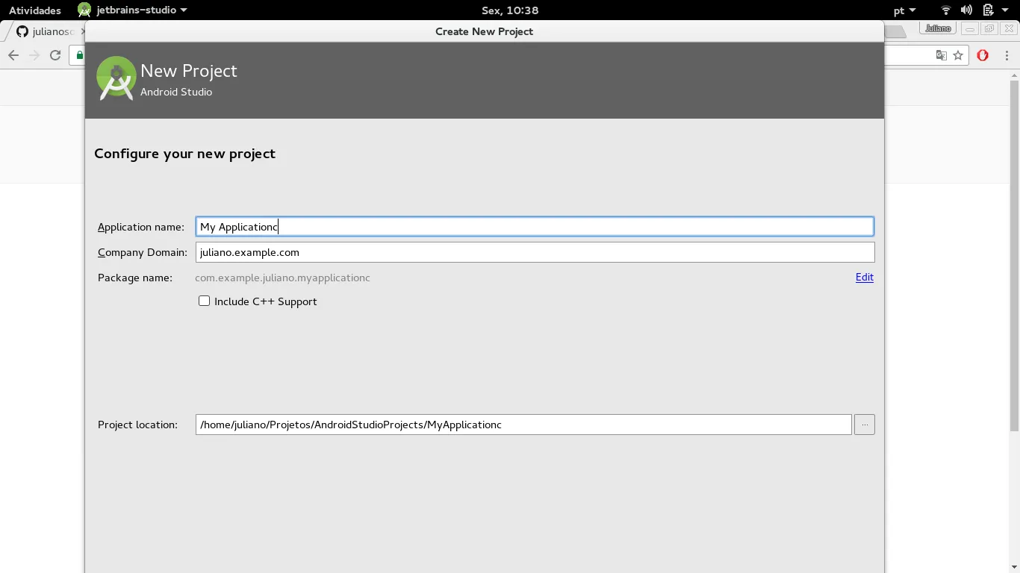Open the red ad blocker extension icon
The height and width of the screenshot is (573, 1020).
(x=983, y=55)
